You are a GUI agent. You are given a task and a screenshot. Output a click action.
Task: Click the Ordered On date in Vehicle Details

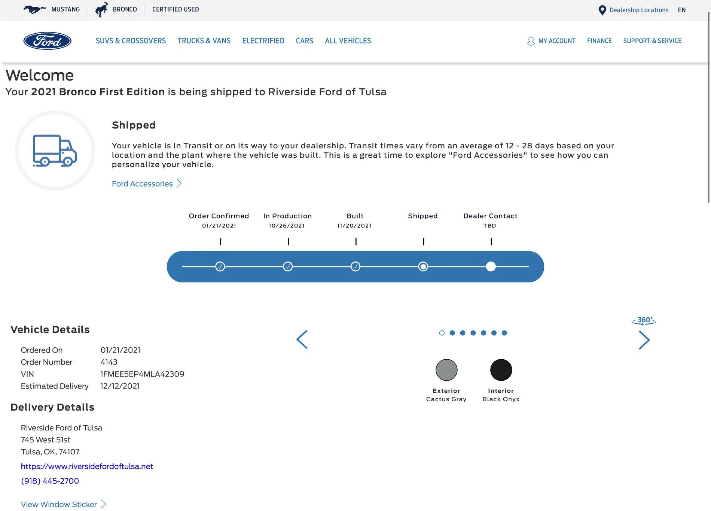click(120, 350)
